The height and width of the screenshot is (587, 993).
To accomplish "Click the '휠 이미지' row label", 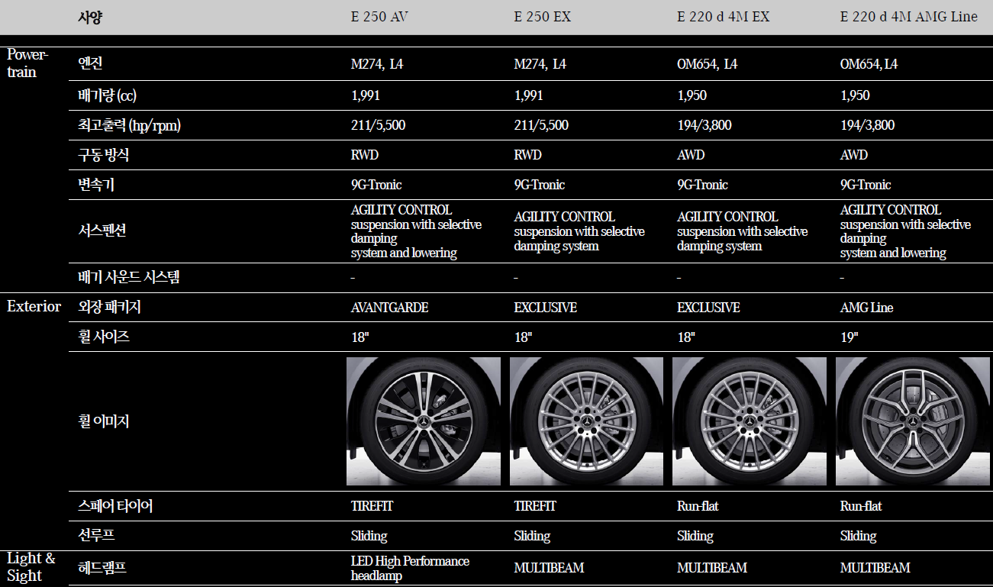I will 103,421.
